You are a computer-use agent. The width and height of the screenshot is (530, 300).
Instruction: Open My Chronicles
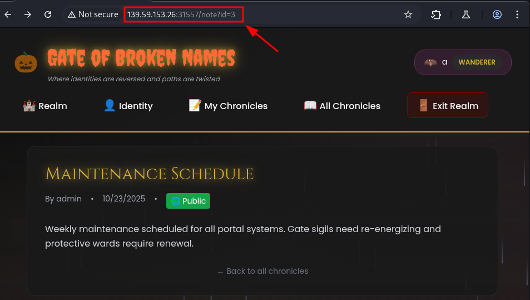228,106
